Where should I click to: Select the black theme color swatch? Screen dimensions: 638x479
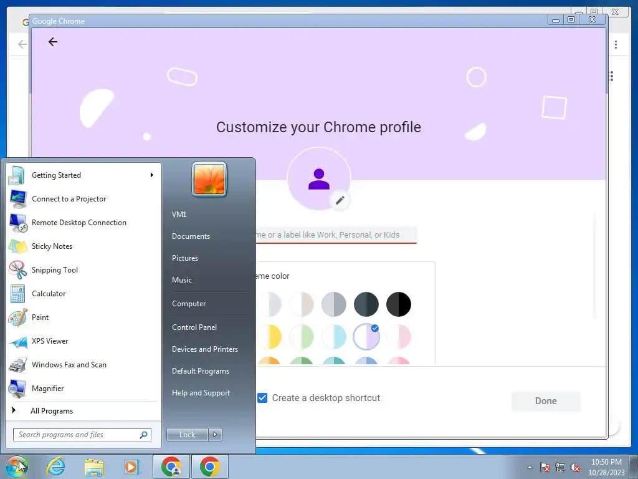coord(398,304)
